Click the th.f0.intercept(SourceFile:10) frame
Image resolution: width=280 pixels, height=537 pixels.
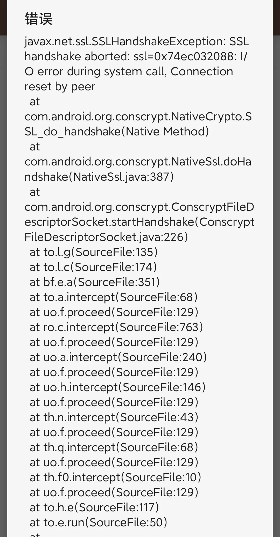[x=115, y=477]
